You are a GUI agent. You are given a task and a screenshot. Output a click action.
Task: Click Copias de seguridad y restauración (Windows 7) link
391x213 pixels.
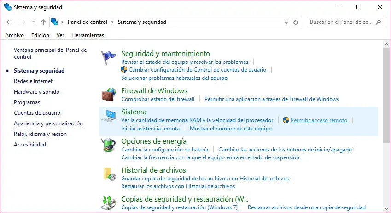[x=179, y=207]
